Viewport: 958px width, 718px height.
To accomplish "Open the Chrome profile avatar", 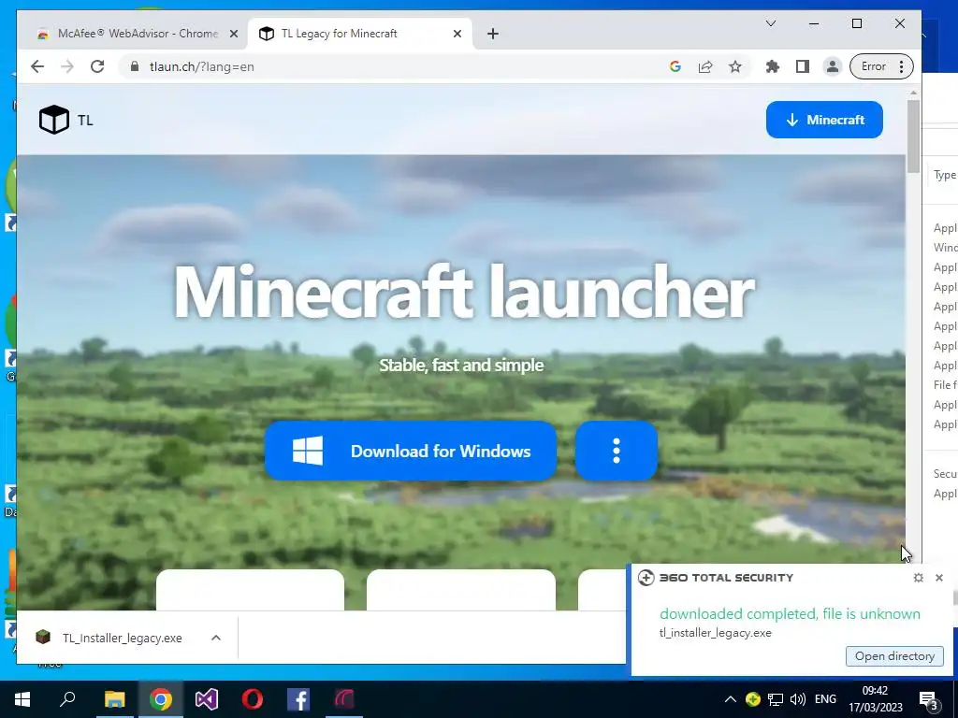I will coord(832,66).
